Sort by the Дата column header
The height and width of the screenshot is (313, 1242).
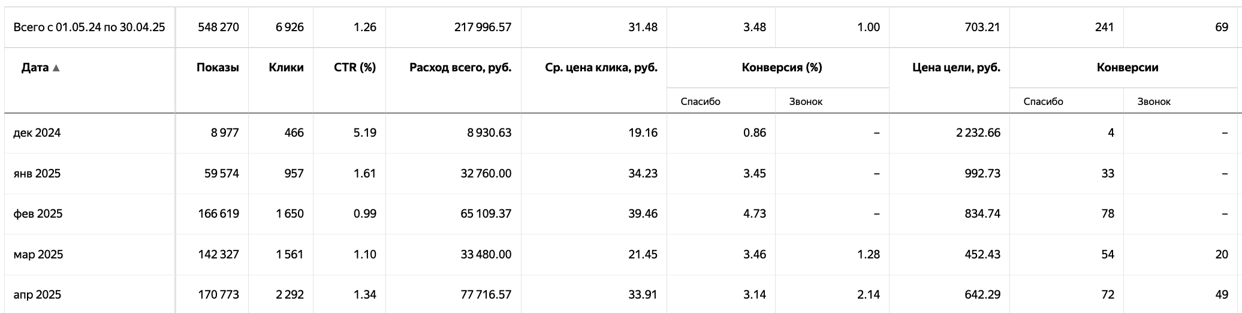(x=35, y=68)
